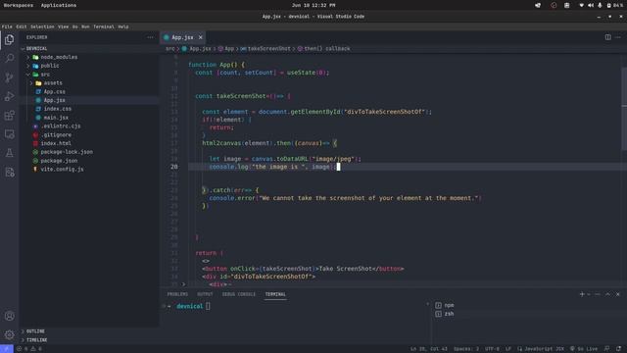Open the Extensions view
Image resolution: width=627 pixels, height=353 pixels.
coord(9,116)
